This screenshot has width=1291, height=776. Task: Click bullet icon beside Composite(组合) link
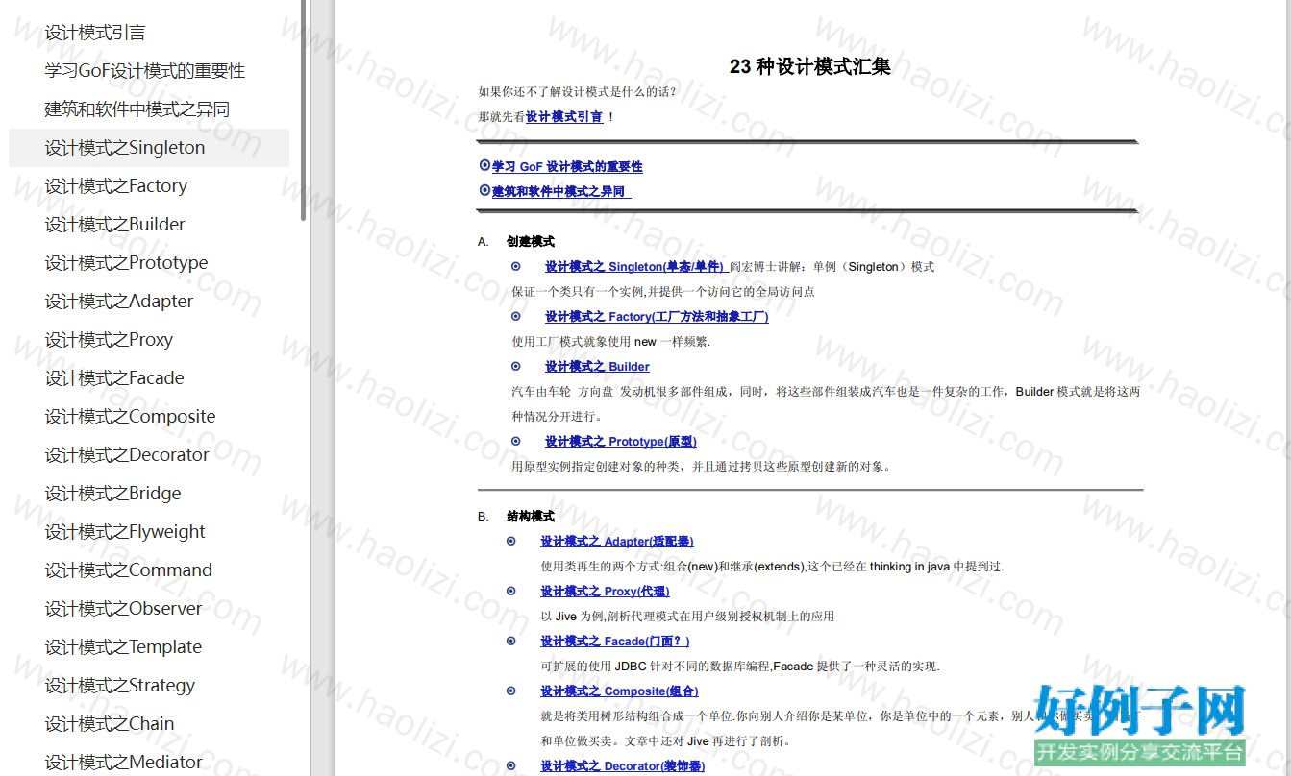(x=511, y=691)
